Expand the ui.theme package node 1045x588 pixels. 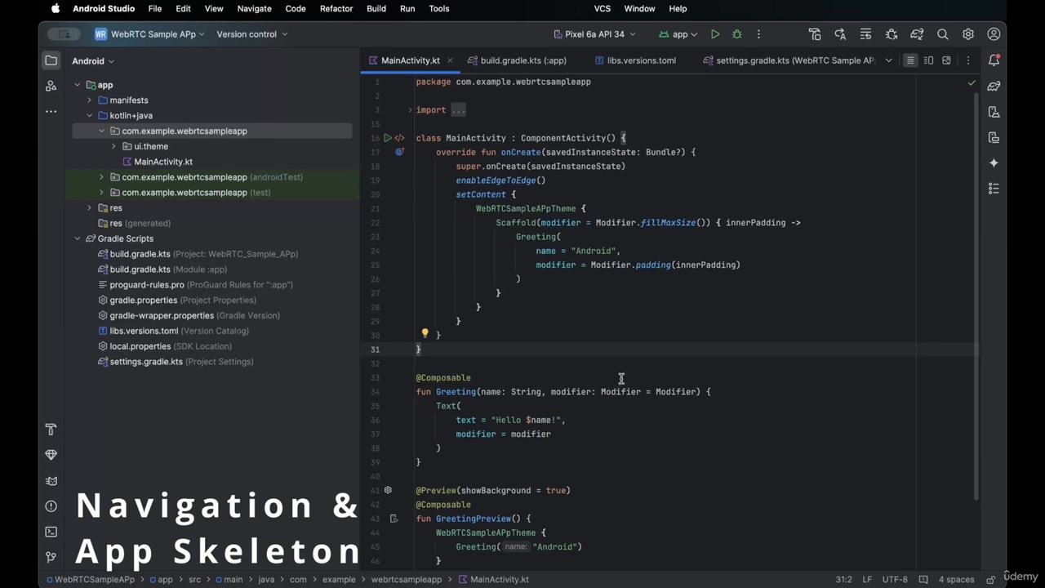click(113, 146)
